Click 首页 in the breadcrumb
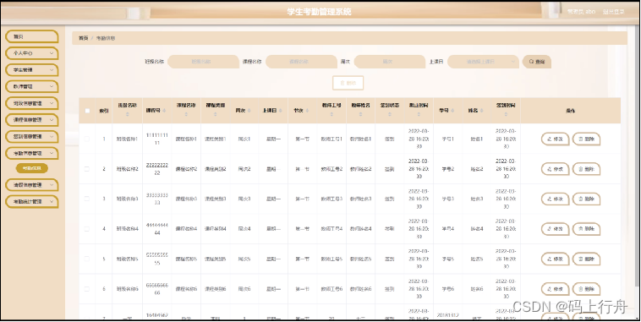Image resolution: width=641 pixels, height=322 pixels. click(x=84, y=38)
